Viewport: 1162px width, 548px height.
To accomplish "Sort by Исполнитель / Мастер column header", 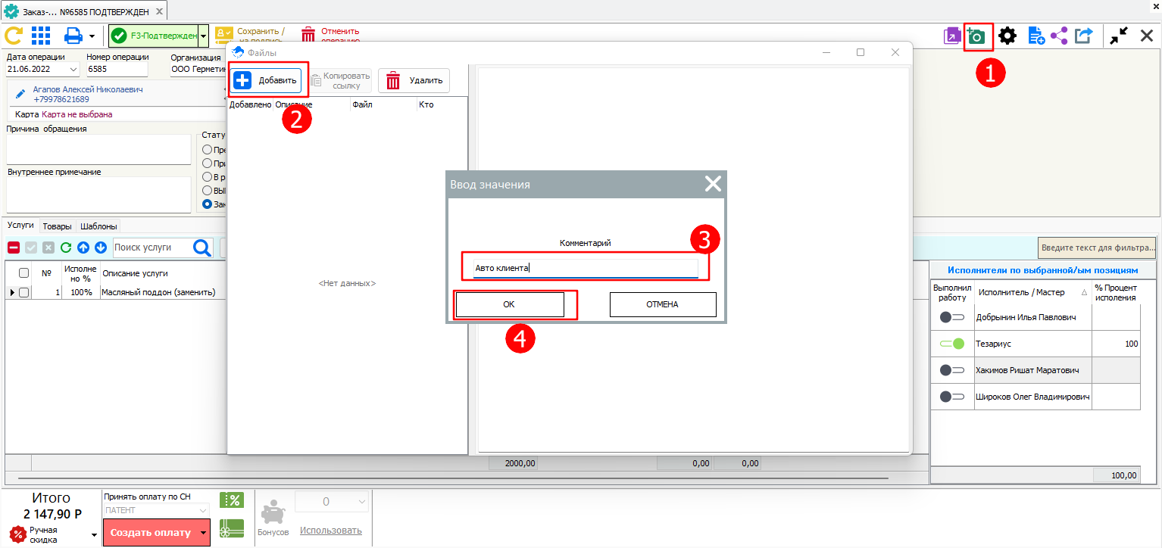I will [1032, 292].
